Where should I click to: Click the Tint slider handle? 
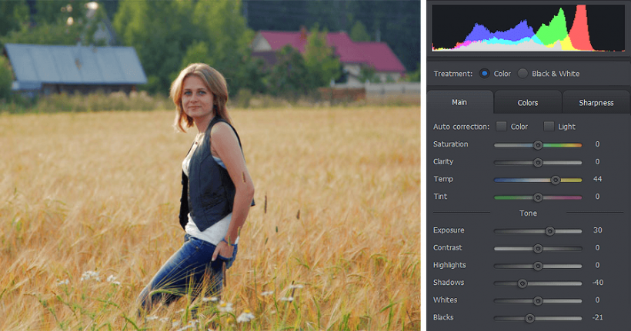pos(538,197)
